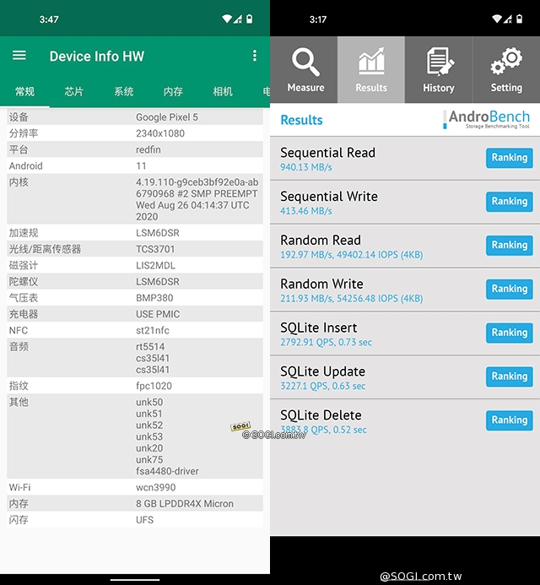Open the History document icon
This screenshot has width=540, height=585.
coord(438,69)
